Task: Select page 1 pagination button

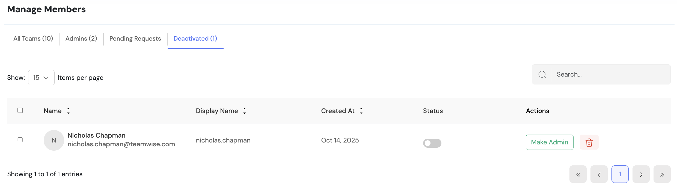Action: (x=620, y=174)
